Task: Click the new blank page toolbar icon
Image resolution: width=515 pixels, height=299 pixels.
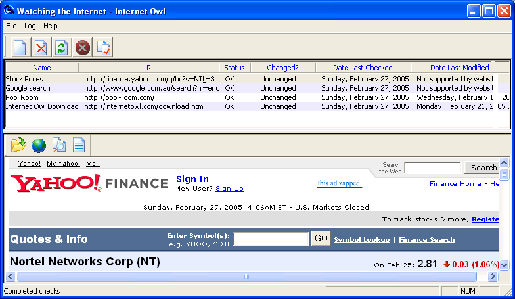Action: [x=20, y=47]
